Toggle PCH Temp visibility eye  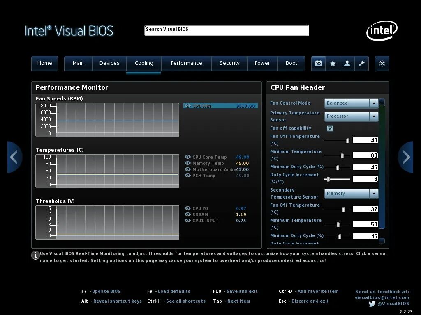(187, 176)
